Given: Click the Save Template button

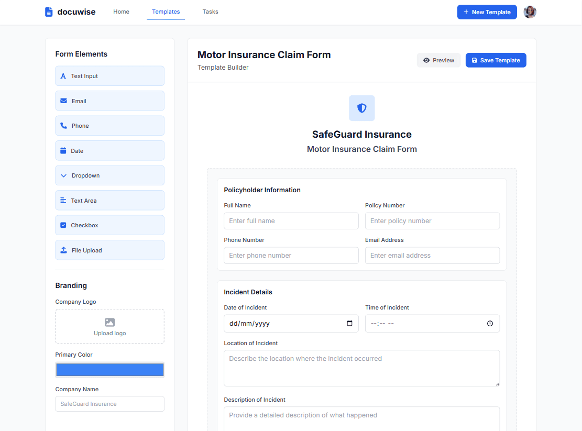Looking at the screenshot, I should (x=496, y=60).
